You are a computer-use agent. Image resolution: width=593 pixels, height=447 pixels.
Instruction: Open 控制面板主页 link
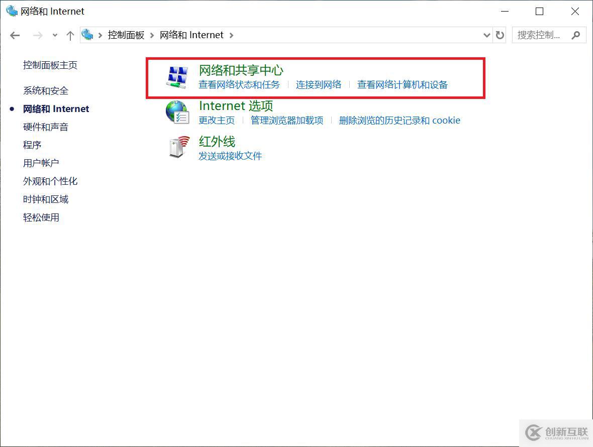point(50,65)
